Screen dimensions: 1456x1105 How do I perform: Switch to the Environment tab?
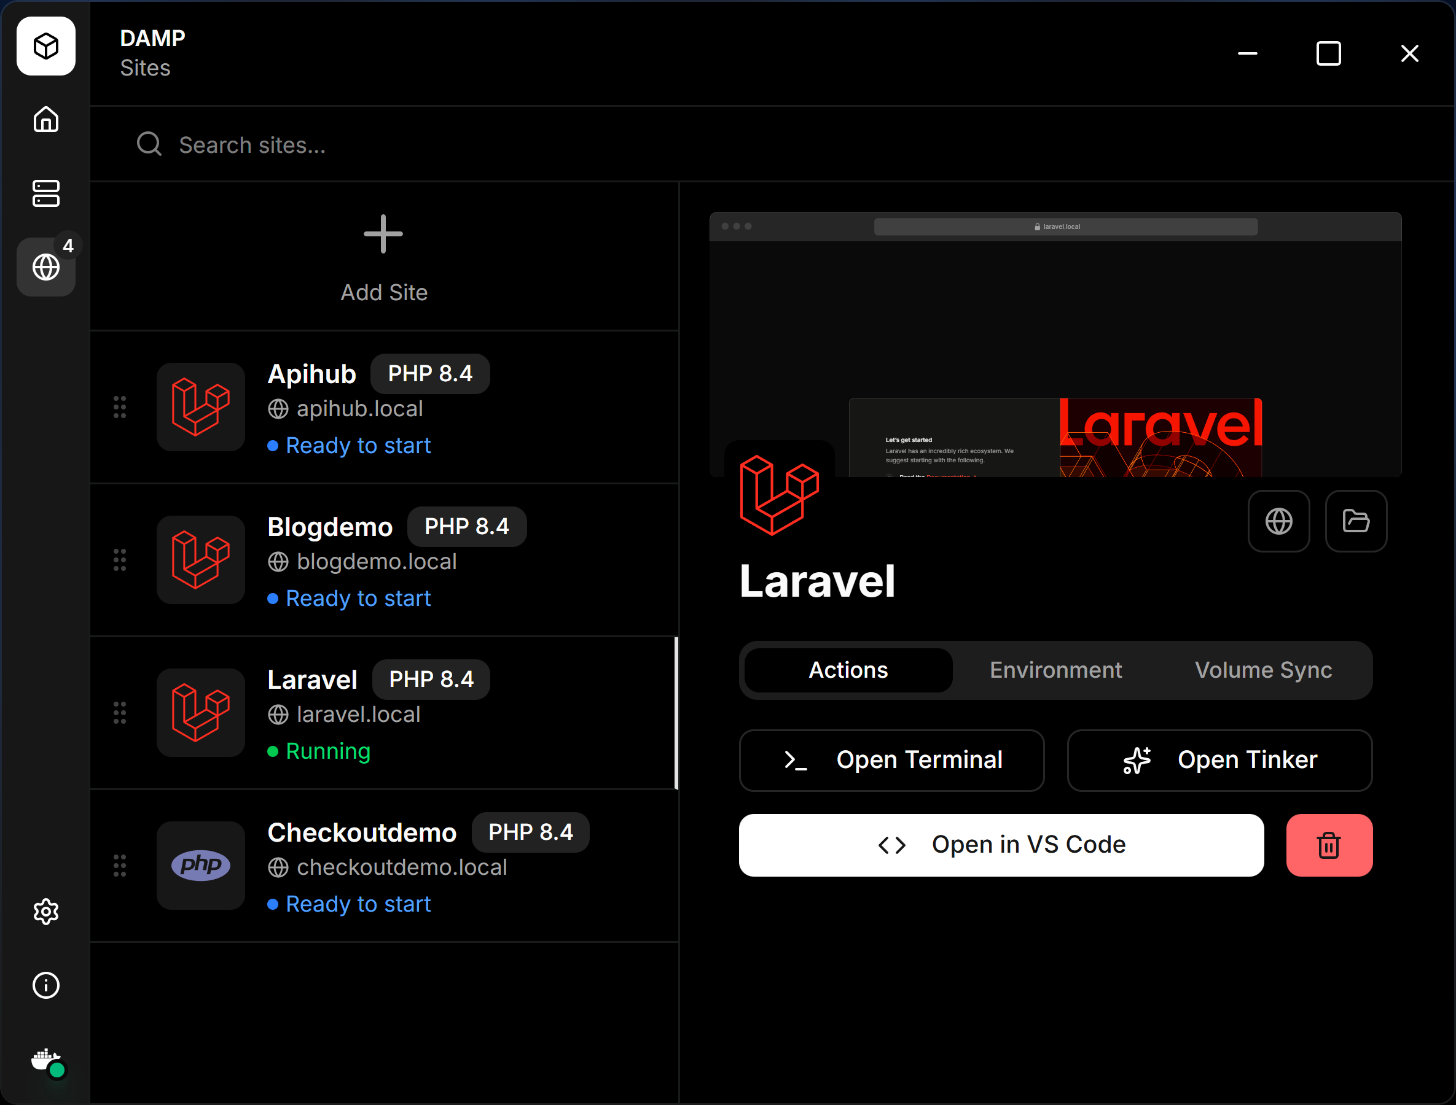point(1055,670)
